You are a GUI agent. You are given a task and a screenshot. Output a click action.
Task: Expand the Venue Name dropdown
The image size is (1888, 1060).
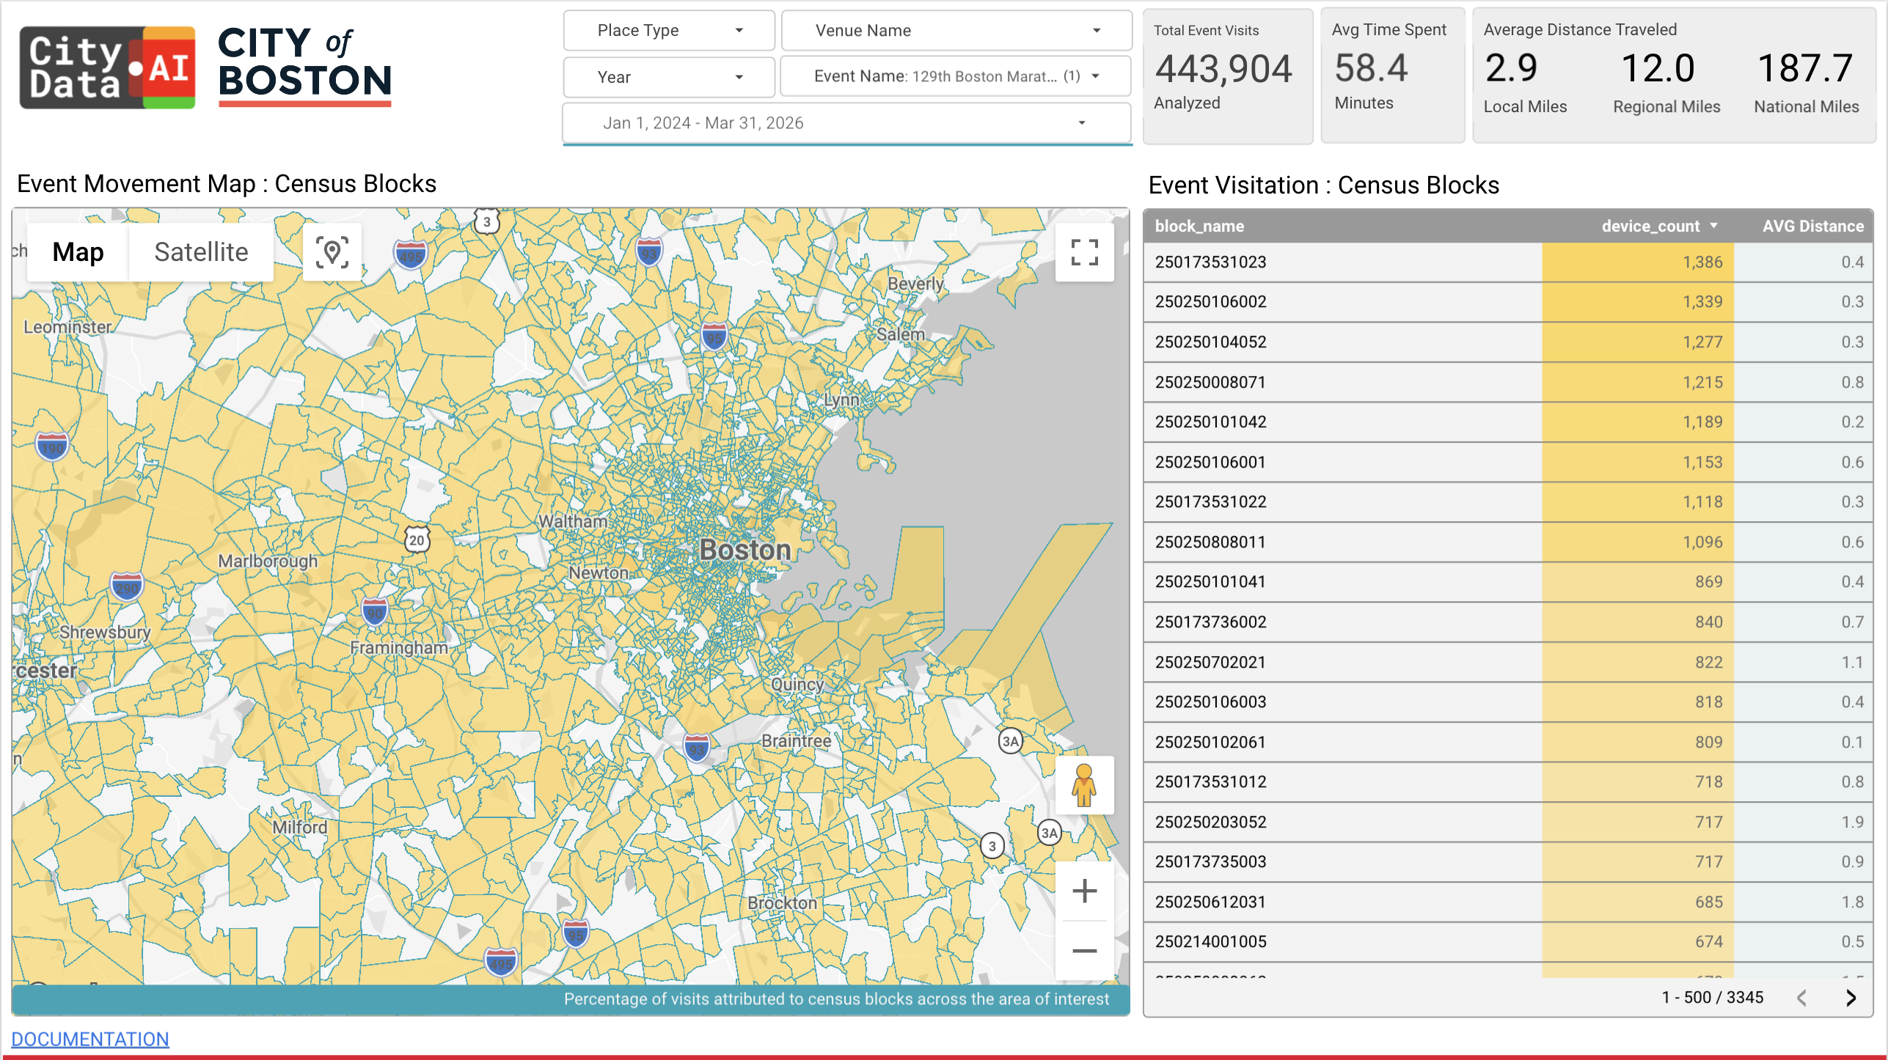[x=956, y=31]
